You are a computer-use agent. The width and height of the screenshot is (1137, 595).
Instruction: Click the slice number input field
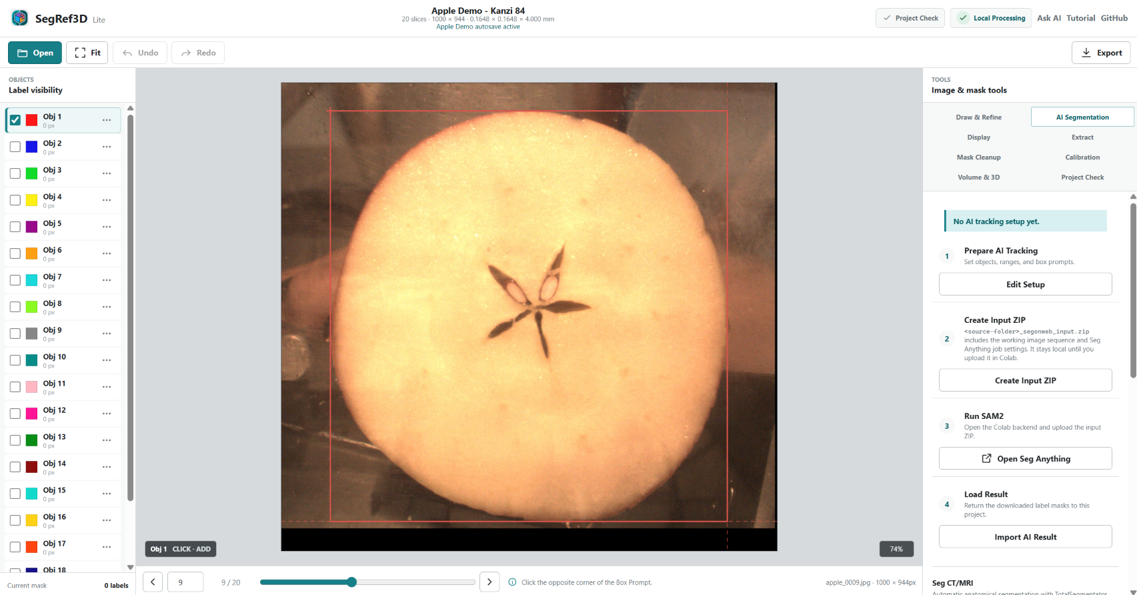point(185,582)
